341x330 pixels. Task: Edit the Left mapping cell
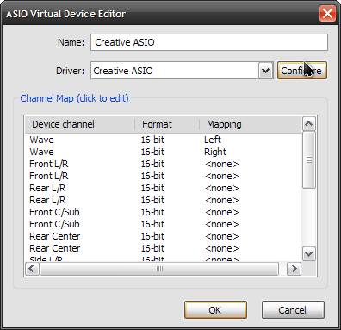click(213, 140)
